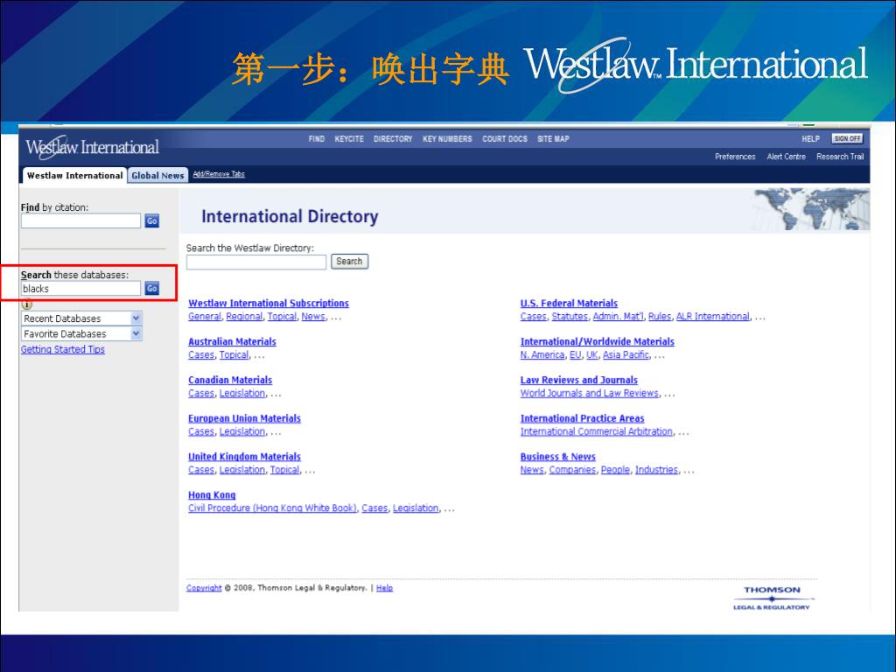The width and height of the screenshot is (896, 672).
Task: Click the Search the Westlaw Directory input field
Action: [x=256, y=262]
